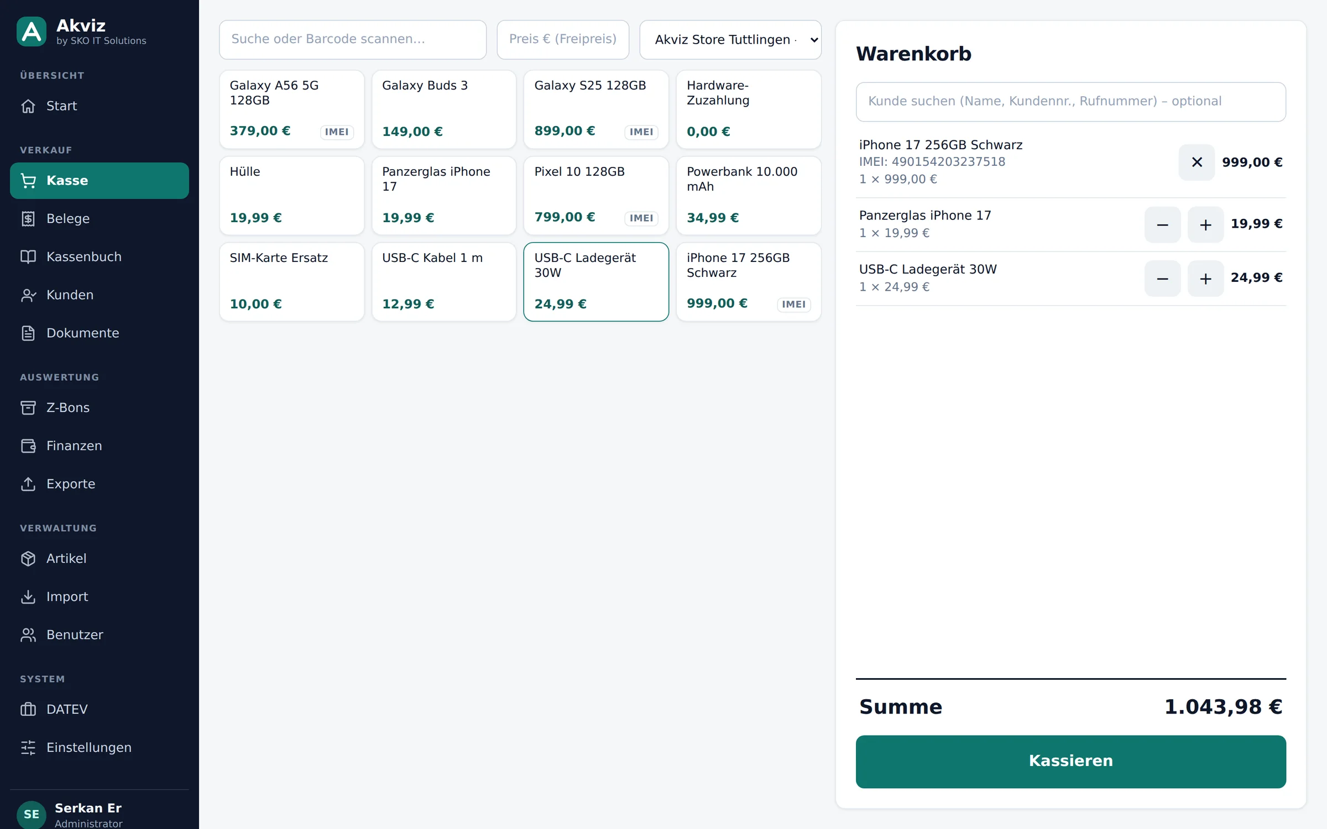The image size is (1327, 829).
Task: Add Galaxy A56 5G 128GB to cart
Action: pos(292,109)
